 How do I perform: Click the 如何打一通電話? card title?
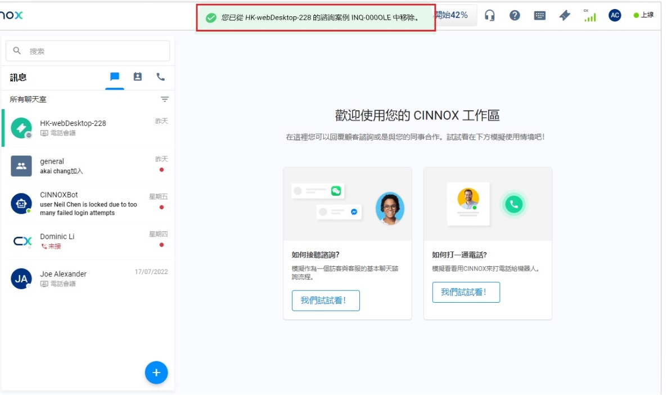(x=459, y=254)
